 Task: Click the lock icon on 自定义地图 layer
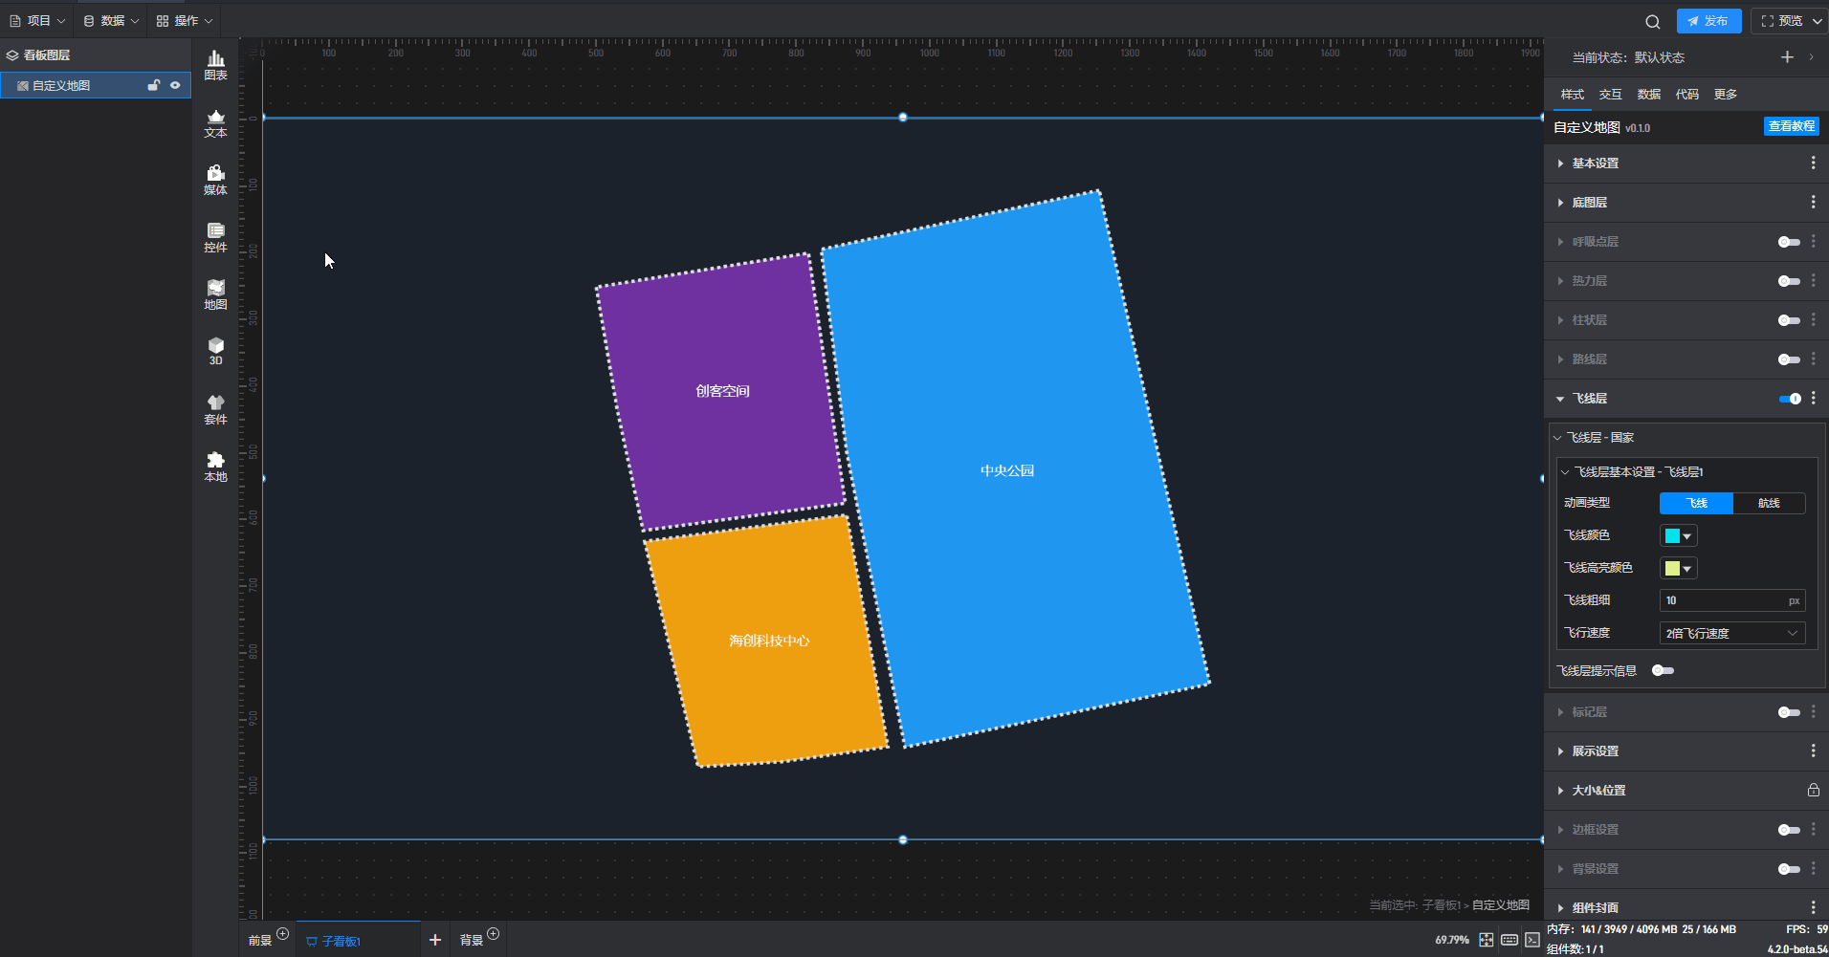pyautogui.click(x=153, y=85)
